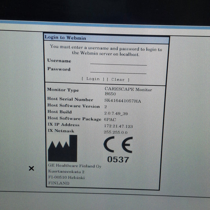Click the Host Software Version label
This screenshot has height=210, width=210.
(x=73, y=106)
